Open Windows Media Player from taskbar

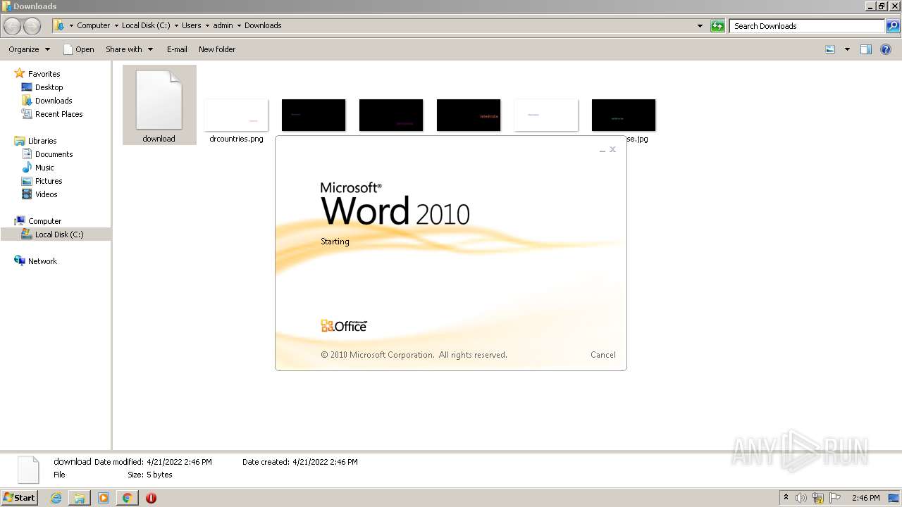point(104,498)
